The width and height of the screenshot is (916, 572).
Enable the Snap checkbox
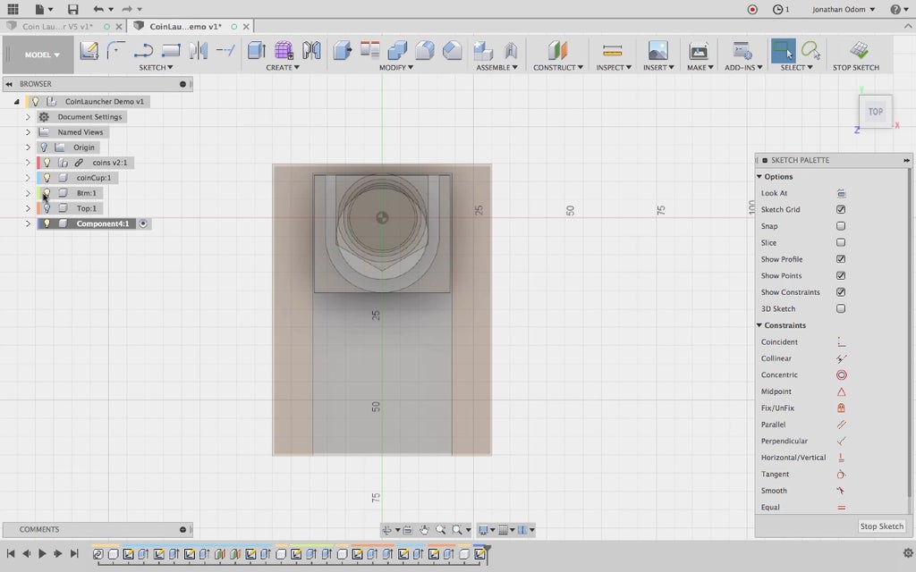coord(841,226)
